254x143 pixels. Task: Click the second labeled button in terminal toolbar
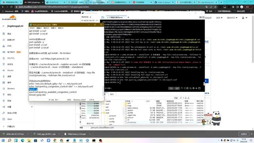[x=177, y=88]
